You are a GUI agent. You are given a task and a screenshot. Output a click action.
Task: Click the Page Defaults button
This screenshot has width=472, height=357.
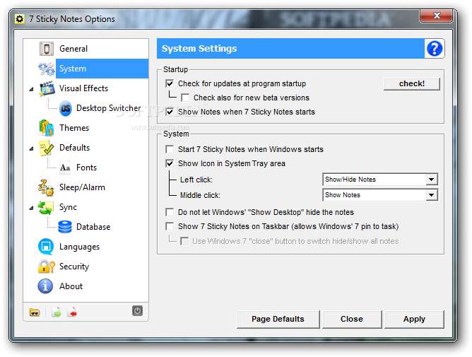[x=278, y=319]
